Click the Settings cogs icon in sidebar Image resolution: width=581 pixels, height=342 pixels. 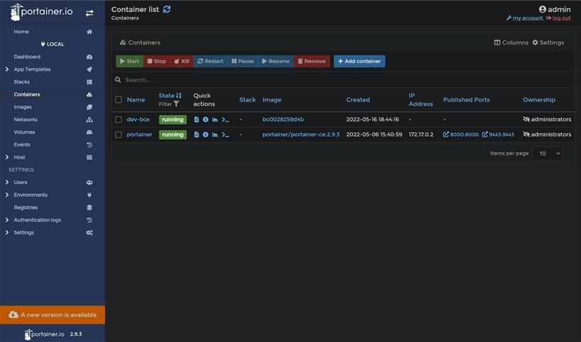[89, 233]
